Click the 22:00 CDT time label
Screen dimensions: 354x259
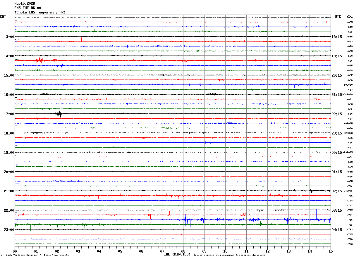coord(9,210)
